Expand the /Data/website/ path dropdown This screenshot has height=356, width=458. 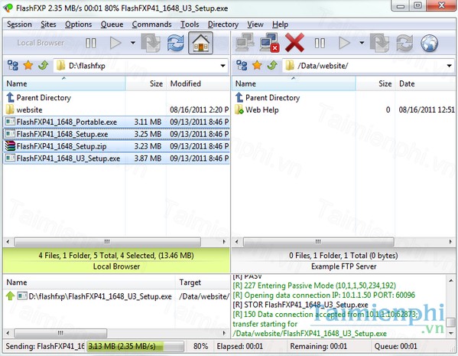tap(450, 66)
